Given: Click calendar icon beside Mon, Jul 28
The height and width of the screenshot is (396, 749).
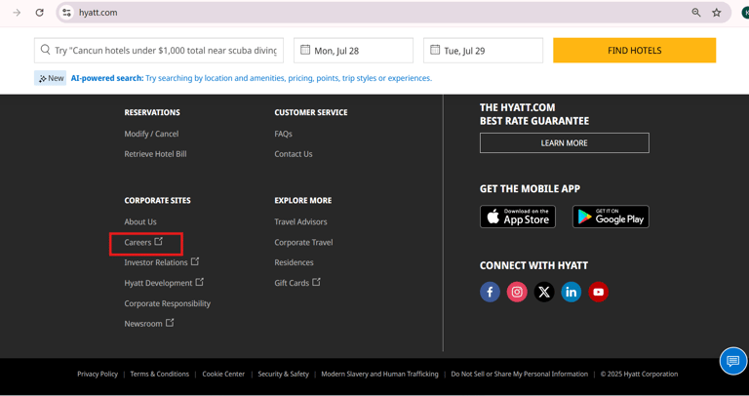Looking at the screenshot, I should point(304,50).
